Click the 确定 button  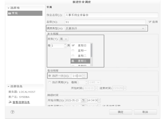[x=121, y=112]
